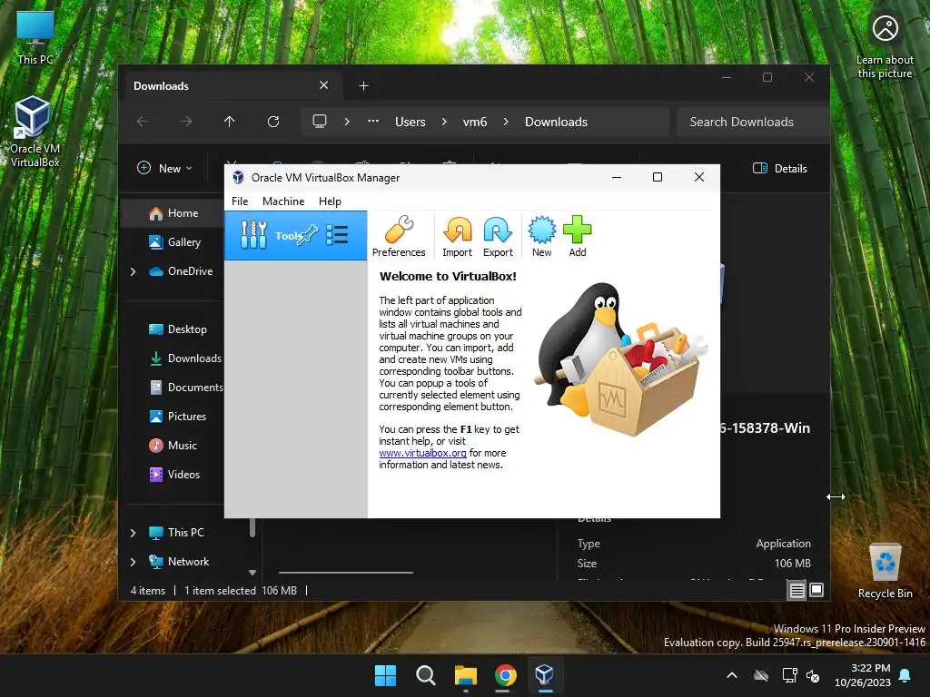The image size is (930, 697).
Task: Expand the OneDrive tree node
Action: pyautogui.click(x=133, y=271)
